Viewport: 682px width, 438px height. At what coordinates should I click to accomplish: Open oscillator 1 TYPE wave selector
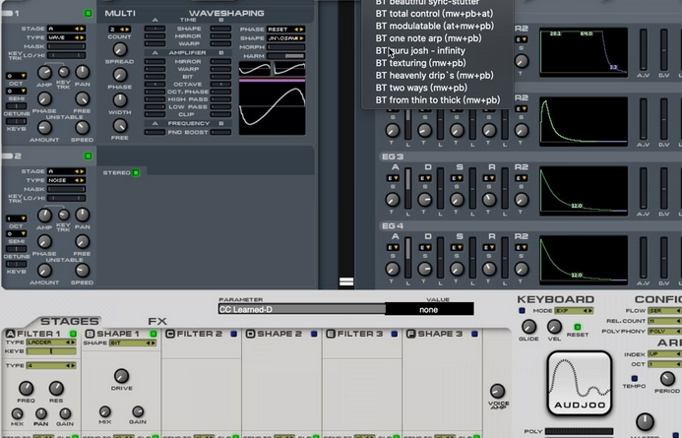click(65, 35)
